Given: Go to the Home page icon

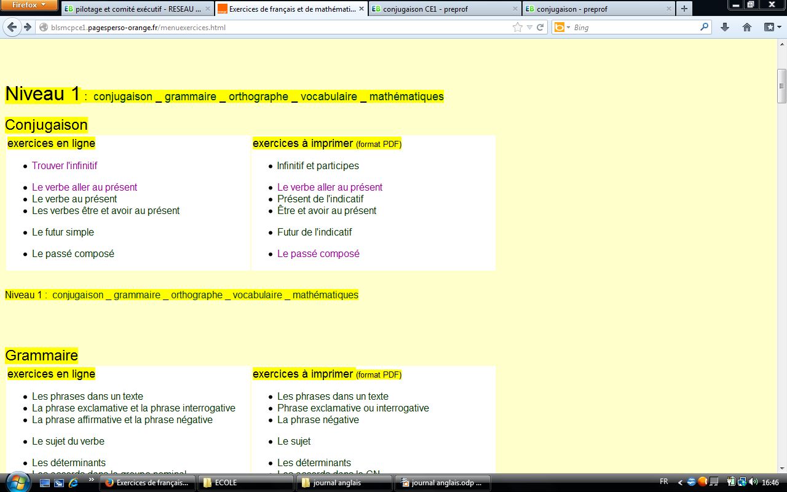Looking at the screenshot, I should coord(747,27).
